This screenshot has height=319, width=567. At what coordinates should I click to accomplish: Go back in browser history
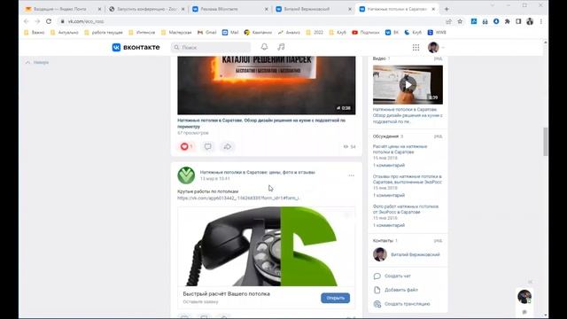point(26,21)
